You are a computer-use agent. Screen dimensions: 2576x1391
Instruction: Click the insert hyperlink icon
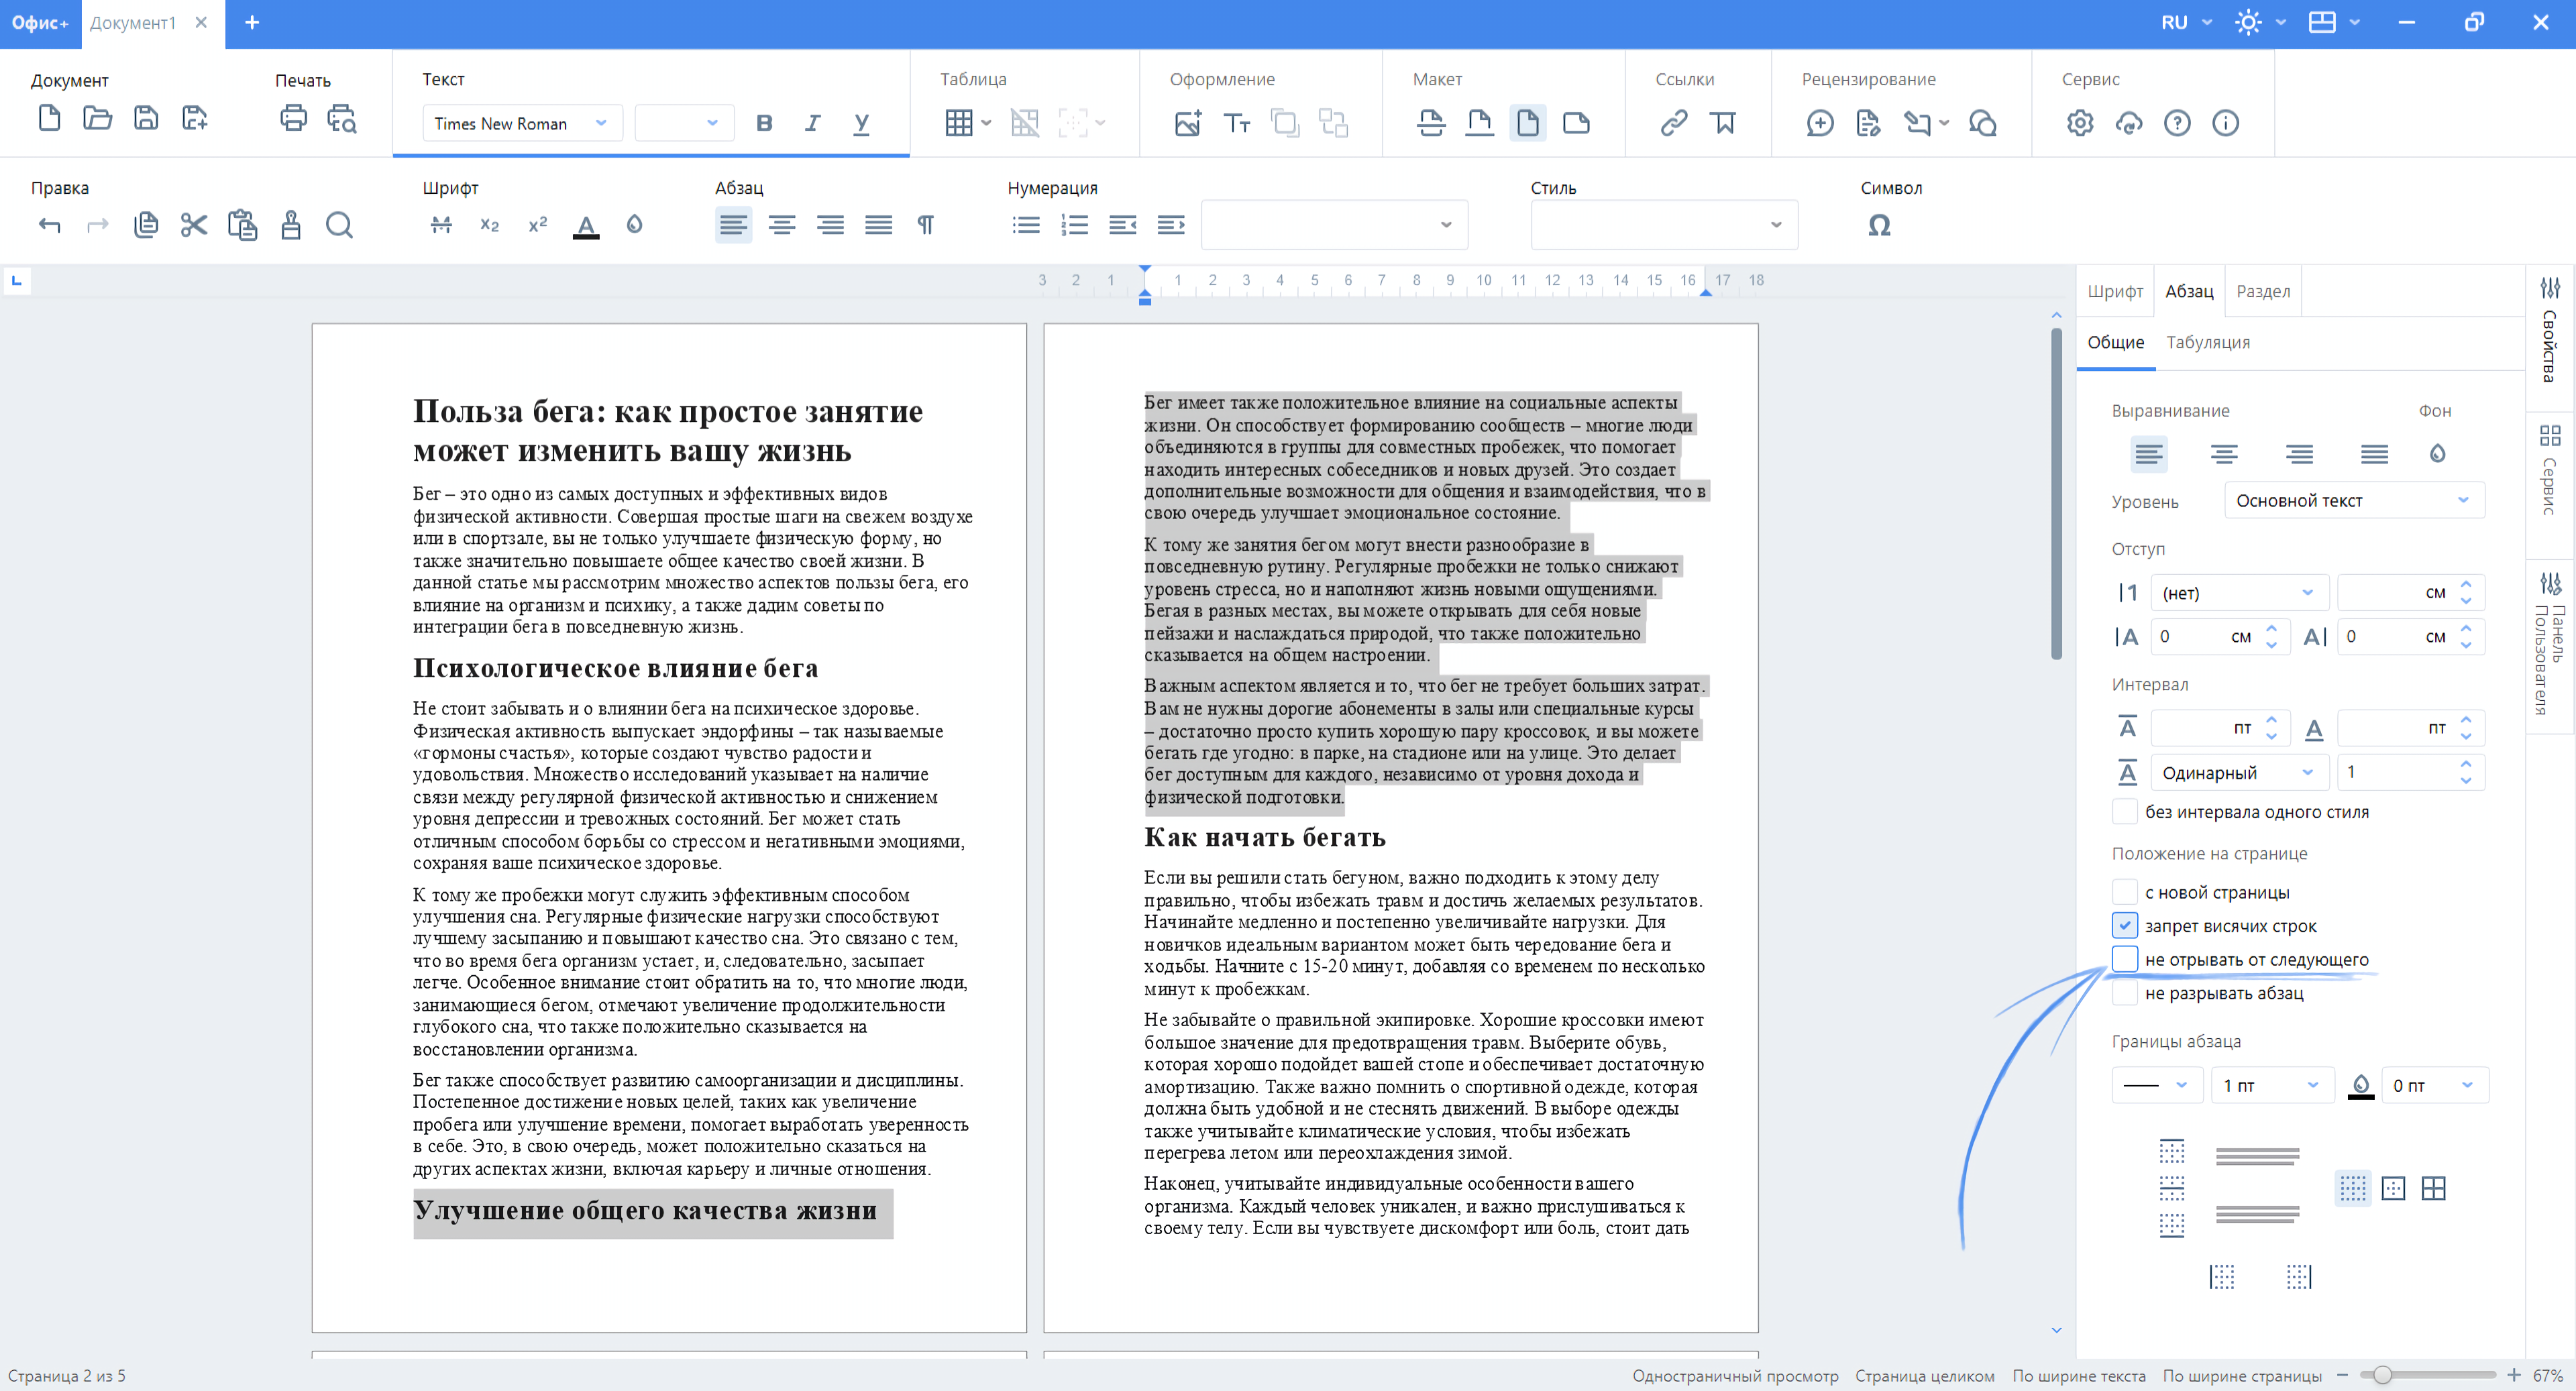click(1674, 123)
